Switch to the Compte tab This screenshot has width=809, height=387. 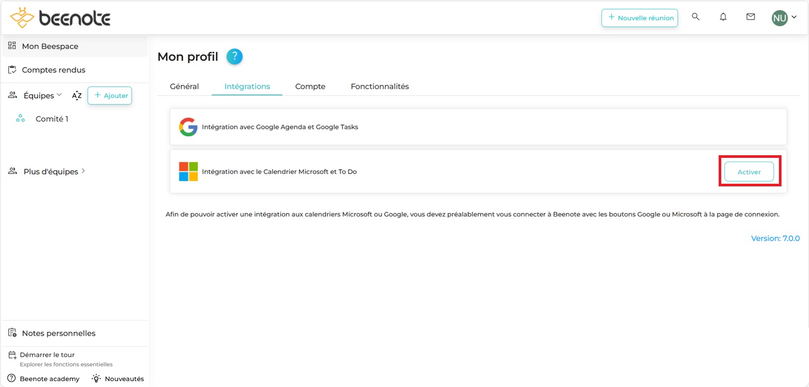click(310, 87)
